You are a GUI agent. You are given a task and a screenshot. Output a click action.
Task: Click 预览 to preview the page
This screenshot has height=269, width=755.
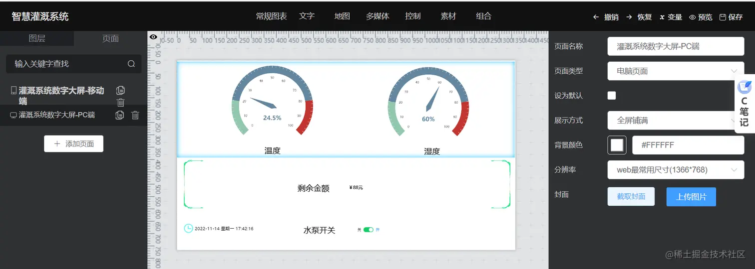(701, 17)
